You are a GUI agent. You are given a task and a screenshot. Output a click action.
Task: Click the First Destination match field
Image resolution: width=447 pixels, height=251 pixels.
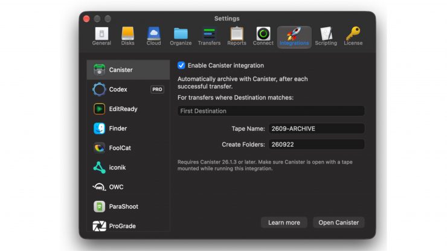coord(271,111)
